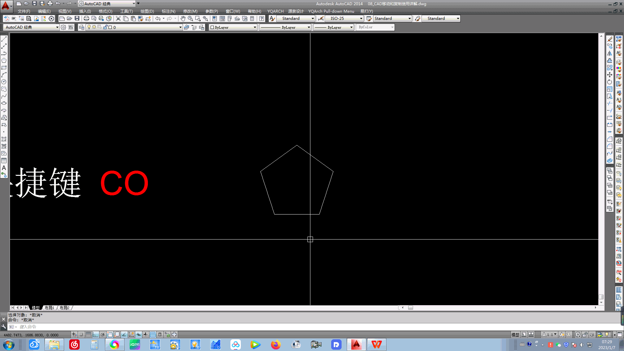Open the Layer Properties Manager icon
Screen dimensions: 624x351
pos(82,27)
